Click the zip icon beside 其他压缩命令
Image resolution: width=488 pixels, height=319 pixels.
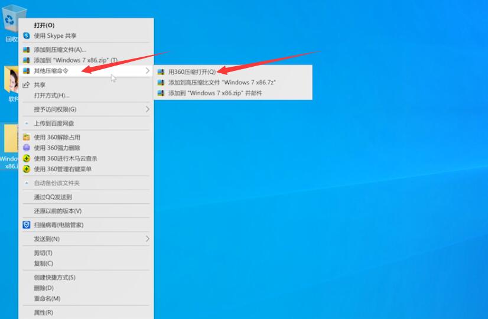[x=27, y=71]
